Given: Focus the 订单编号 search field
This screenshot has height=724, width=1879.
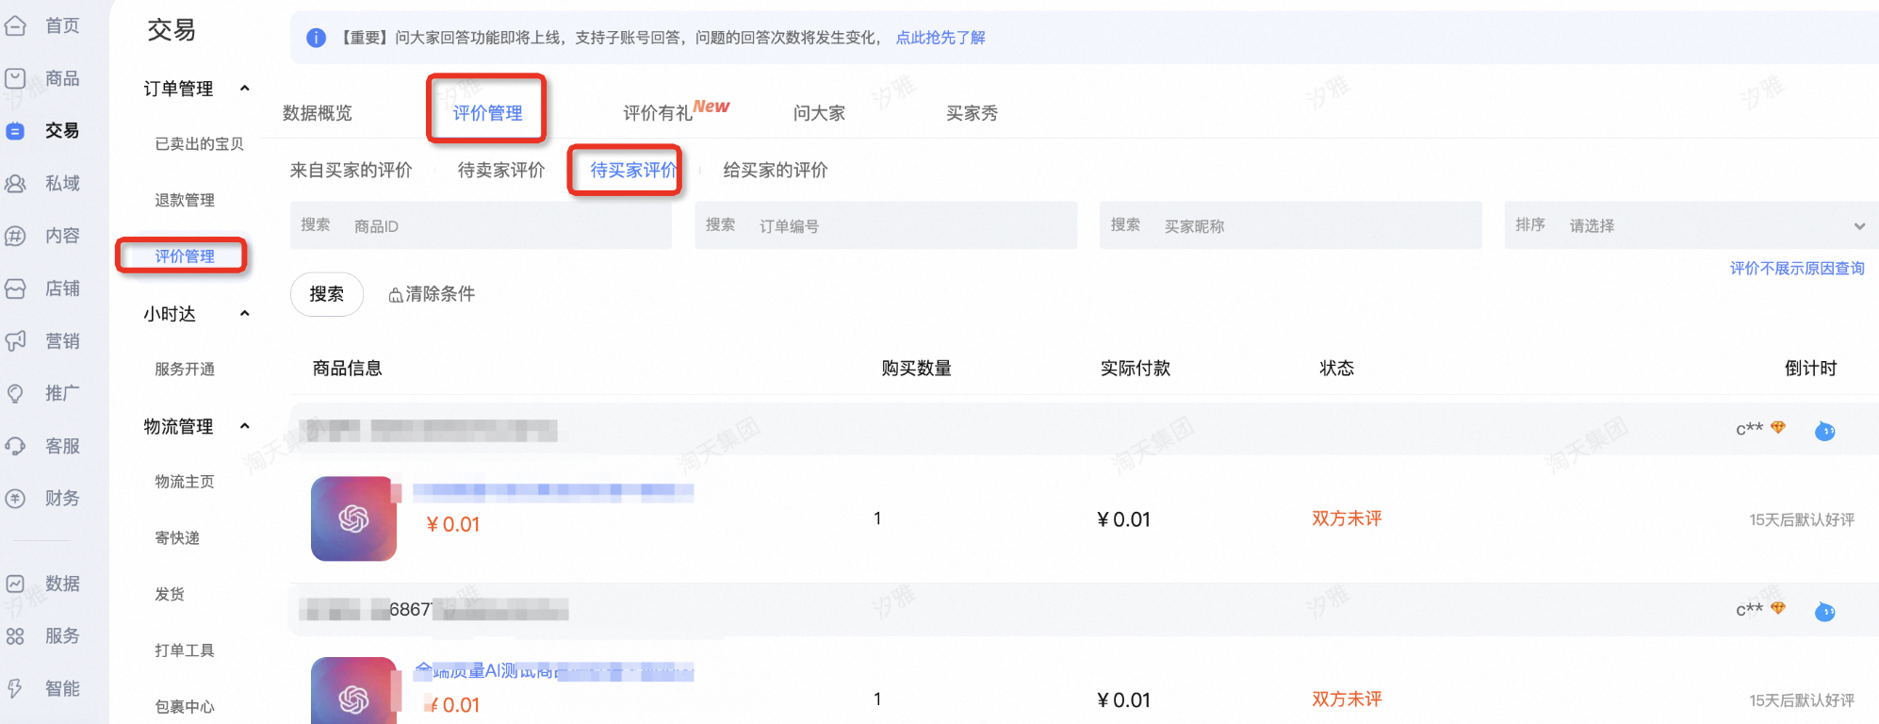Looking at the screenshot, I should (886, 225).
